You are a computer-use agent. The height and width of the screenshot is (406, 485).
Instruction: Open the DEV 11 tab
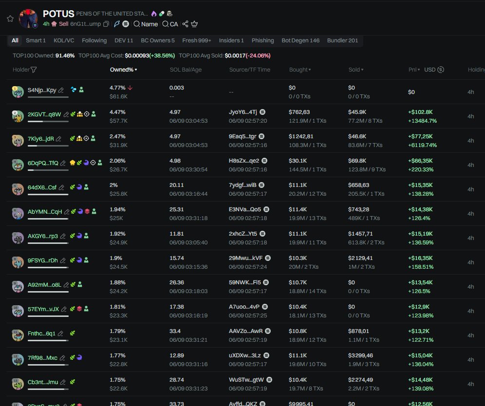(124, 40)
